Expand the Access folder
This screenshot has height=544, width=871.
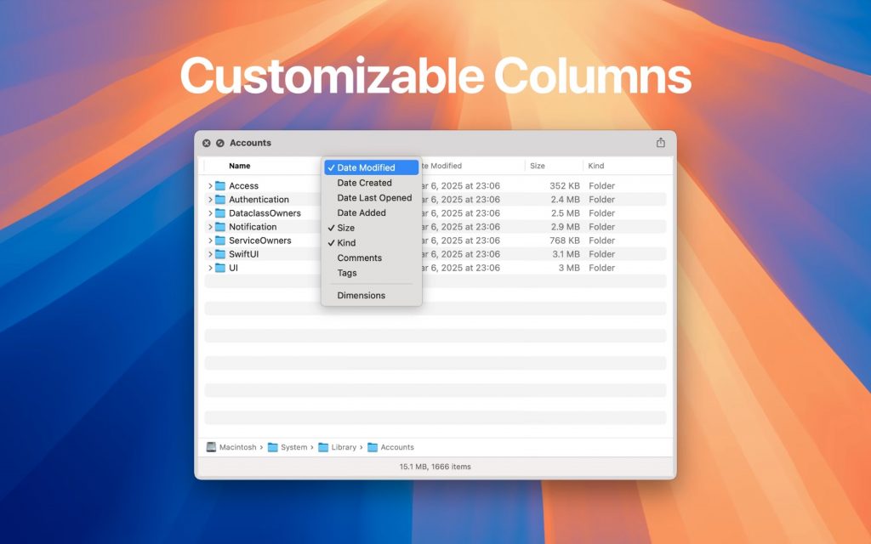pos(209,185)
